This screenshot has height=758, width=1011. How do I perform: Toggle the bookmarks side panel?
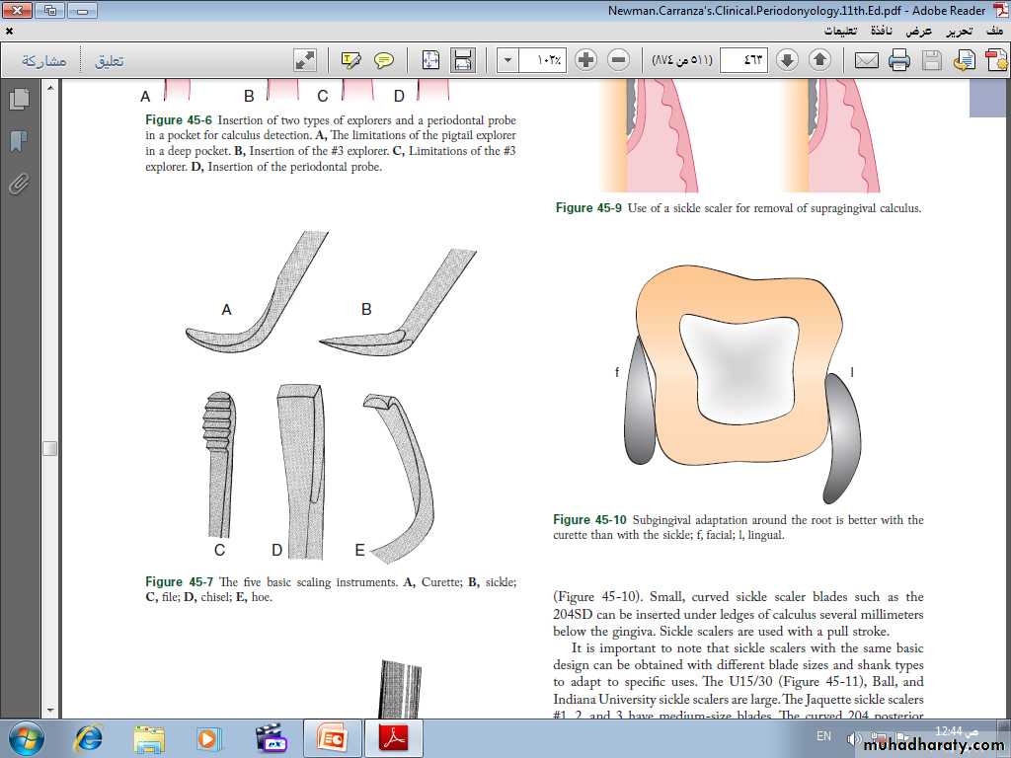click(18, 142)
